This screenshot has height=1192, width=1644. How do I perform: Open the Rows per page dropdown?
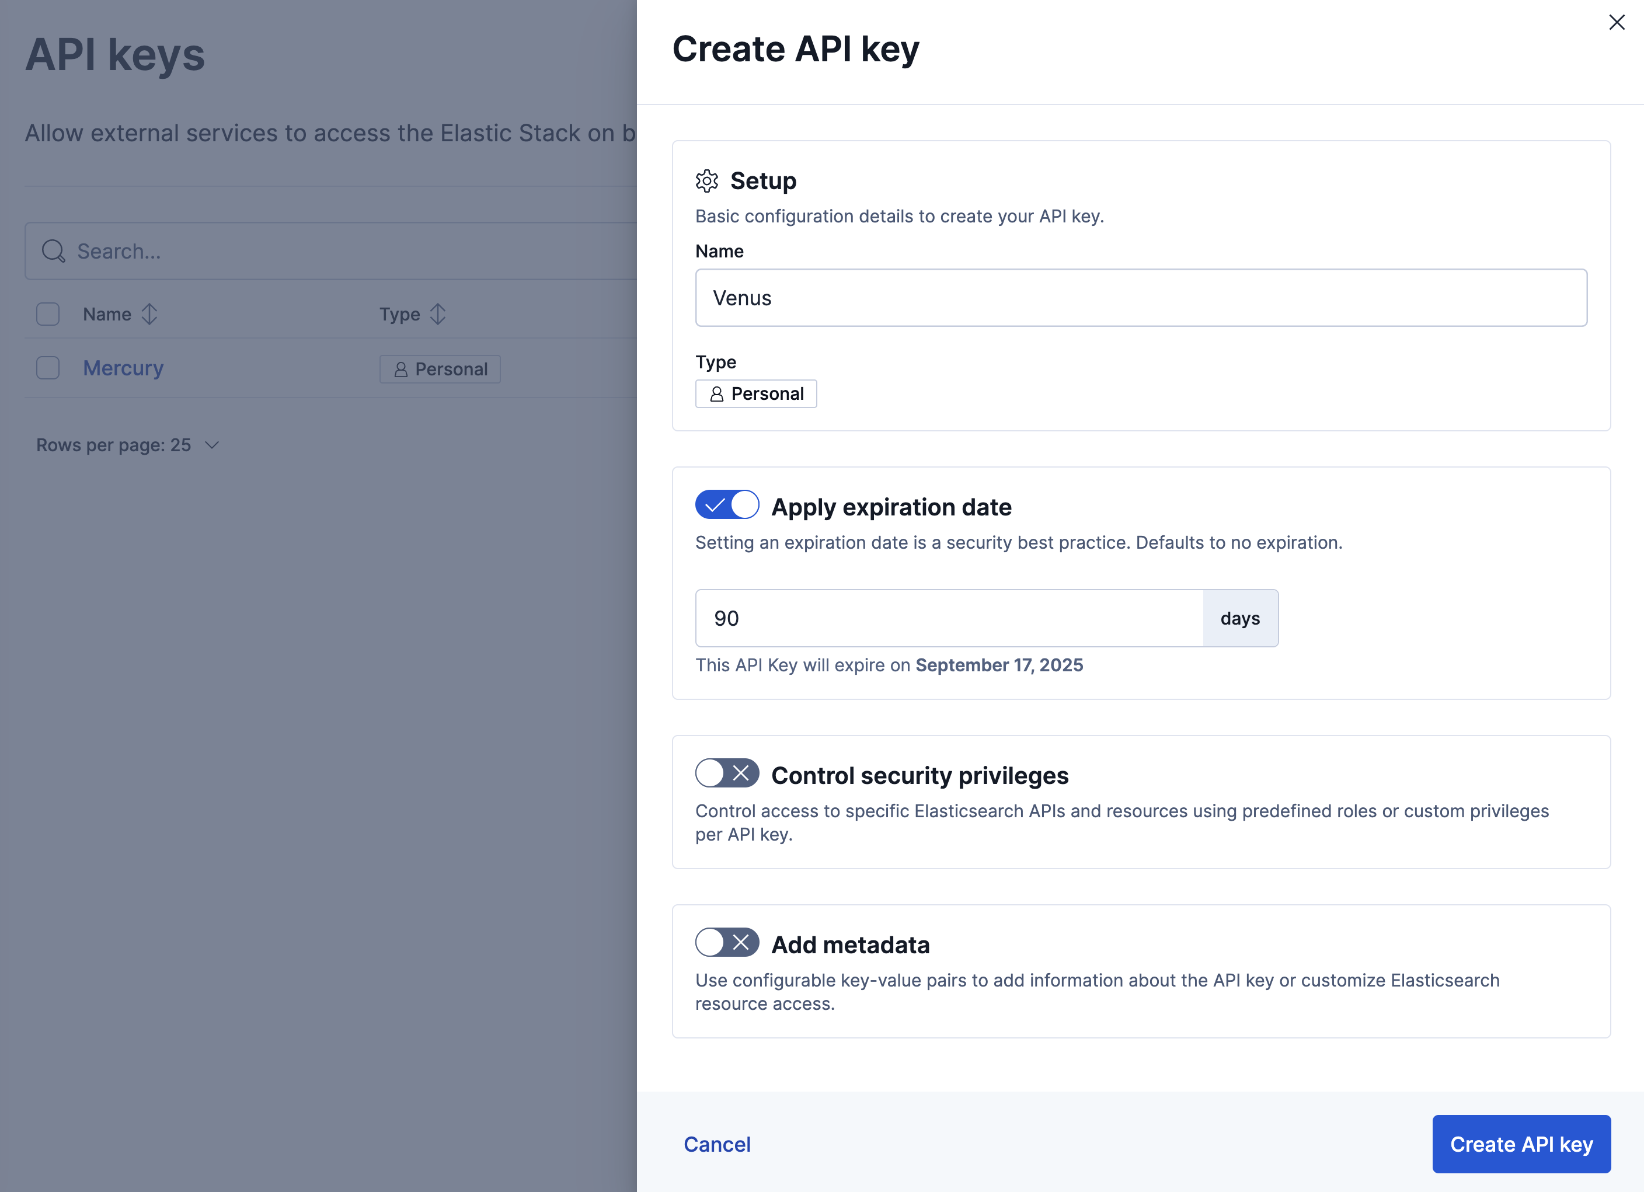pos(129,445)
